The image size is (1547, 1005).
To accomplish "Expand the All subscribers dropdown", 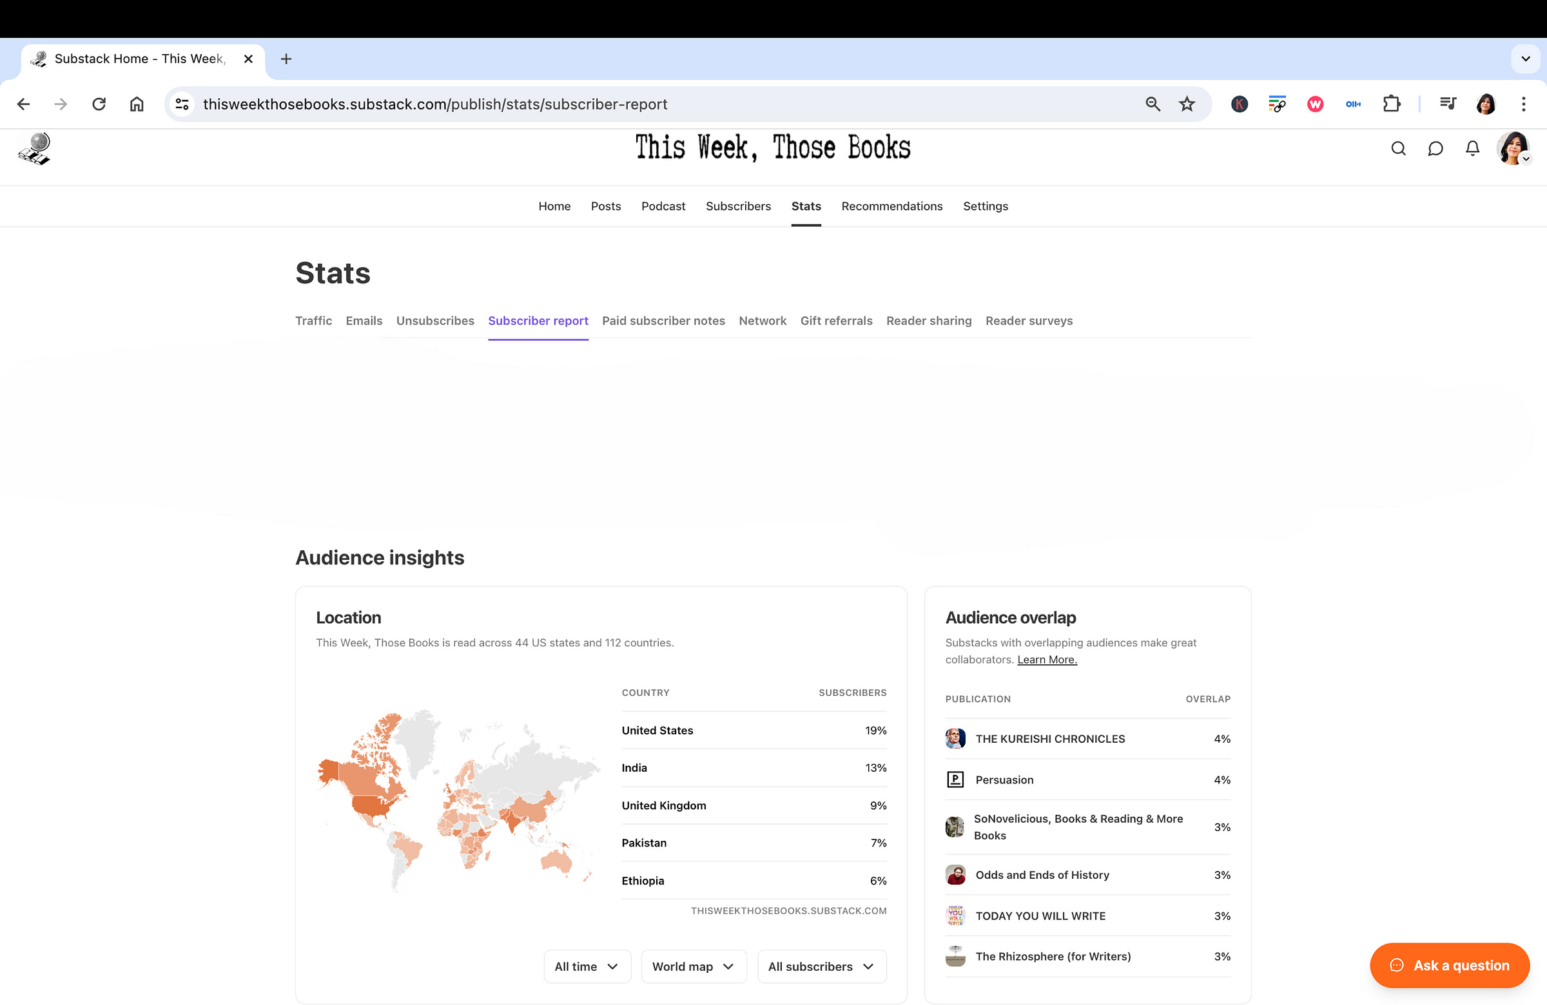I will click(822, 966).
